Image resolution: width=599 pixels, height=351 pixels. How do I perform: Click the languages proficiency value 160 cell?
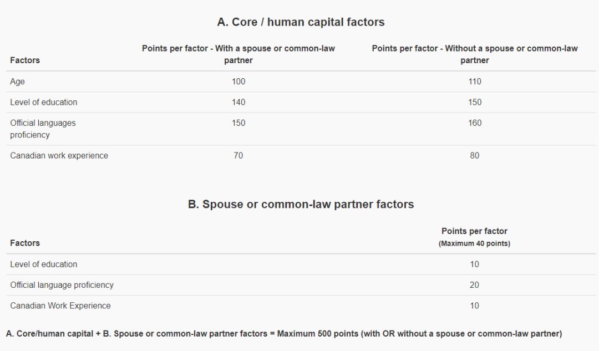point(475,123)
